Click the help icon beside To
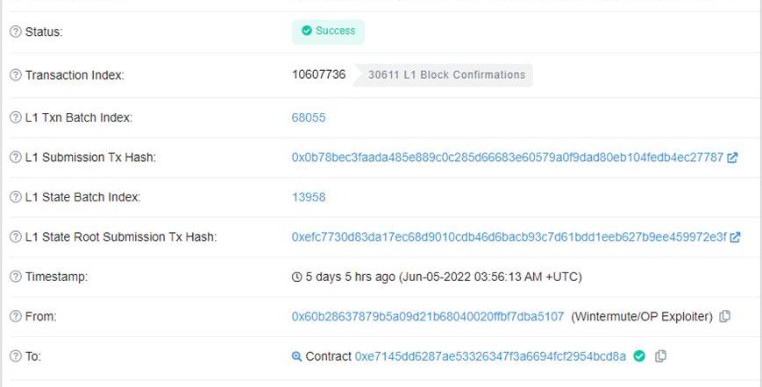This screenshot has height=387, width=762. pyautogui.click(x=16, y=356)
